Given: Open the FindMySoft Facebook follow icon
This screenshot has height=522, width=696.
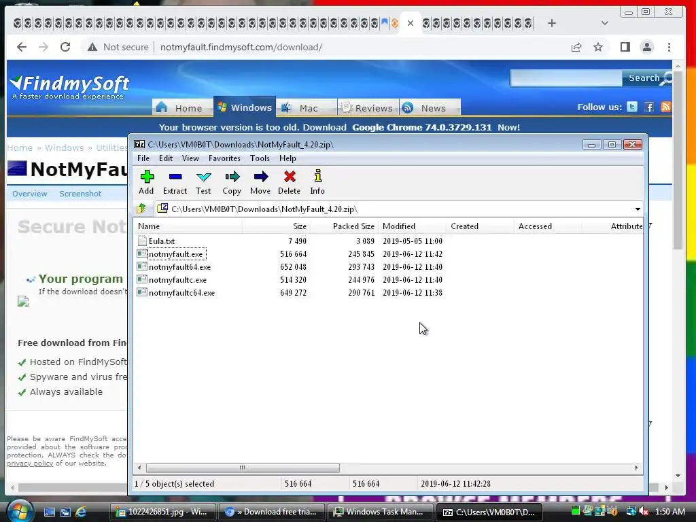Looking at the screenshot, I should pos(649,107).
